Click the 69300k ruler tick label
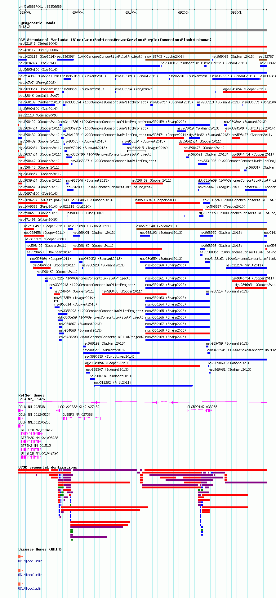 (236, 12)
